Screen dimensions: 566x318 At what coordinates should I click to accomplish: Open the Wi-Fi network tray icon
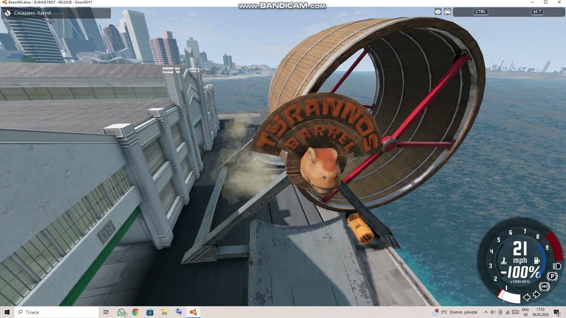[x=507, y=312]
